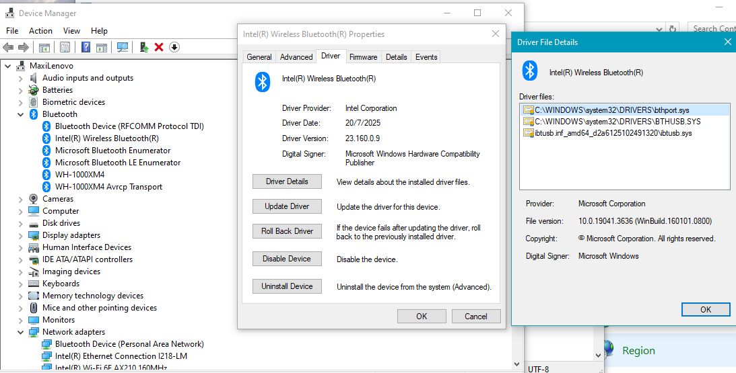Click the Memory technology devices icon
Image resolution: width=736 pixels, height=373 pixels.
tap(33, 296)
